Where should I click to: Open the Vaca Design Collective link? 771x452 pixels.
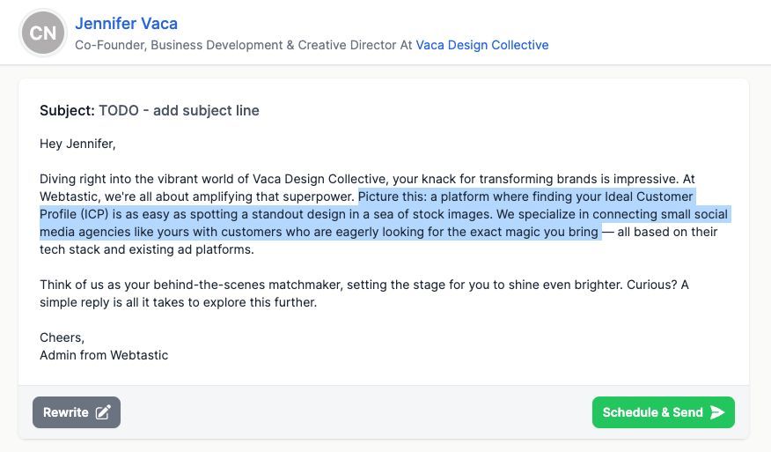point(482,45)
